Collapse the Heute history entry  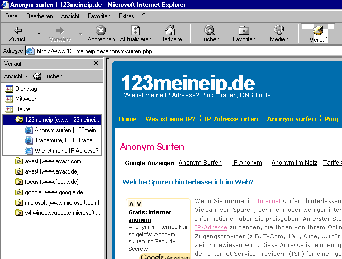pyautogui.click(x=18, y=109)
